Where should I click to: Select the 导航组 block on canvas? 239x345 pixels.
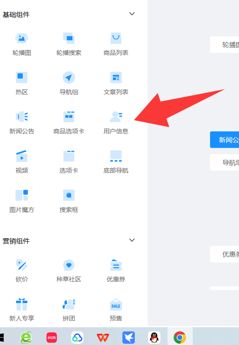(225, 162)
